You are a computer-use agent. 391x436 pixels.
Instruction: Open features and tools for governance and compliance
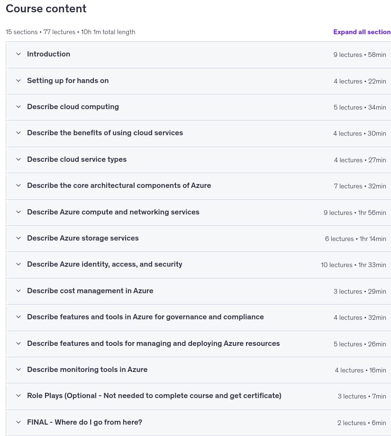(x=145, y=317)
